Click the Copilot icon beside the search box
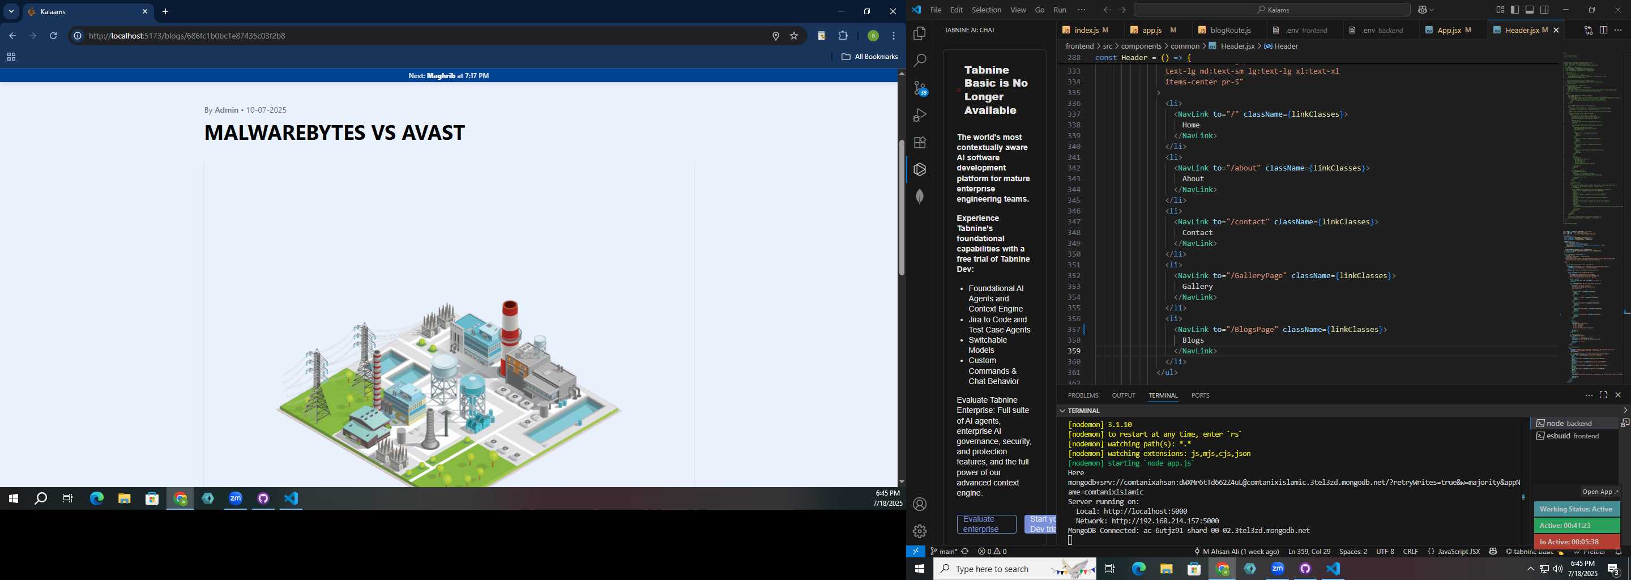1631x580 pixels. coord(1422,10)
